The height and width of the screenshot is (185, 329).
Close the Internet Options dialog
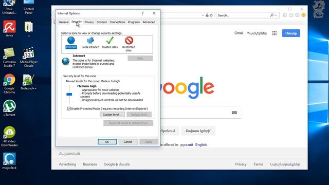154,13
